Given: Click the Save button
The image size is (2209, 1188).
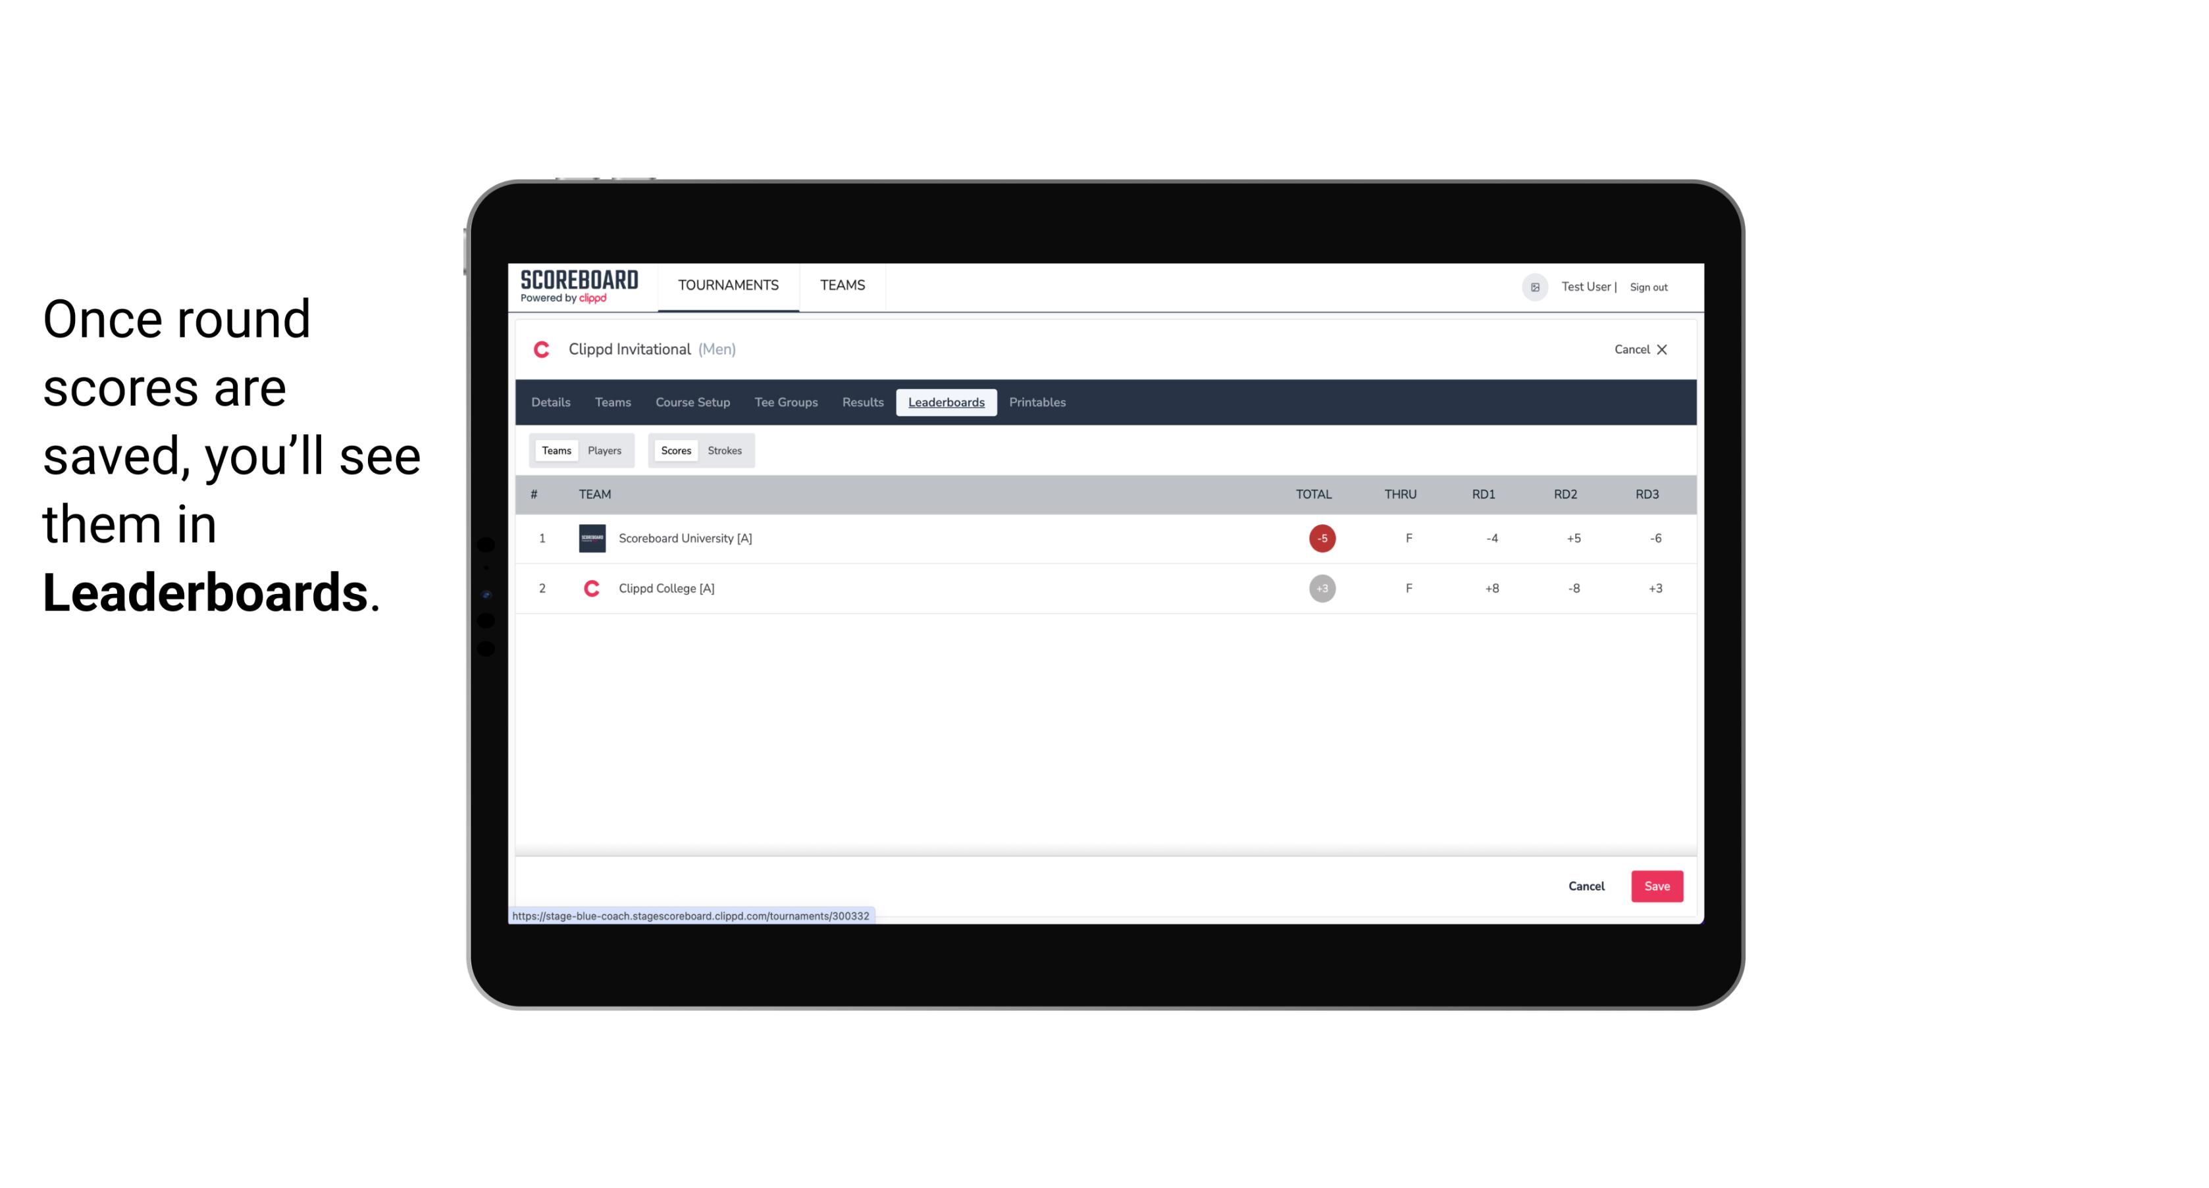Looking at the screenshot, I should [x=1655, y=885].
